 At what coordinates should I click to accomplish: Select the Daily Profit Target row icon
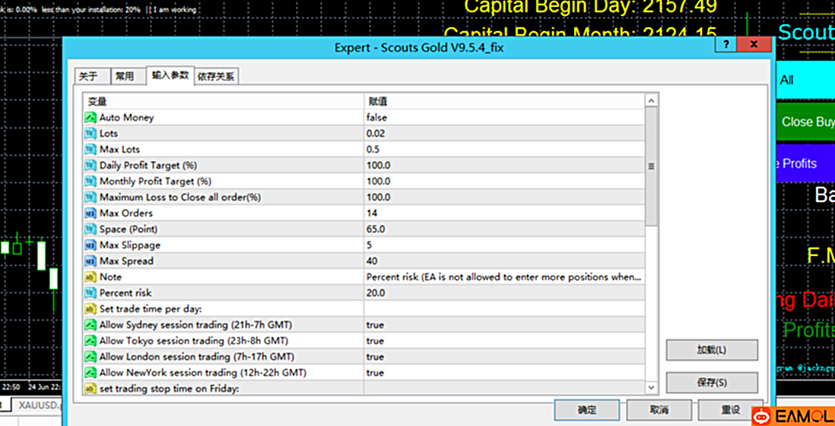click(90, 166)
